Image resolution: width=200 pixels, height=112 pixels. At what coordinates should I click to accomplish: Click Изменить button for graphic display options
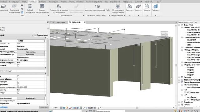coord(31,55)
